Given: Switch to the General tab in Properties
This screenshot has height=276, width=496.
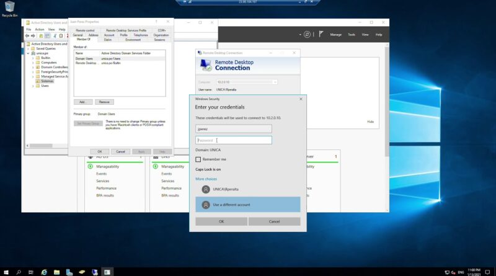Looking at the screenshot, I should 78,35.
